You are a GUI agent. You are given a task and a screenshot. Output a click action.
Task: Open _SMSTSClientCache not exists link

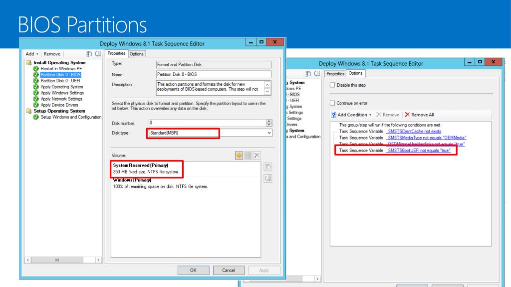point(414,132)
